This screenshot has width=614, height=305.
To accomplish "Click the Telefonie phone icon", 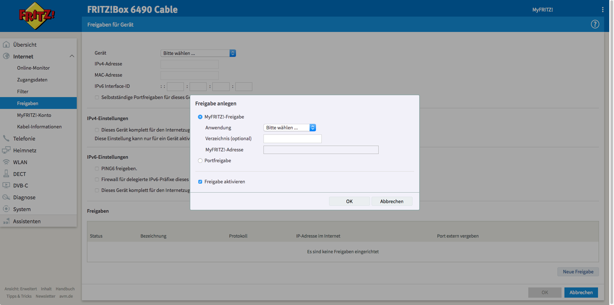I will coord(6,138).
